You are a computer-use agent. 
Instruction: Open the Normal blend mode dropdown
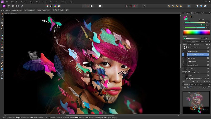pos(200,44)
